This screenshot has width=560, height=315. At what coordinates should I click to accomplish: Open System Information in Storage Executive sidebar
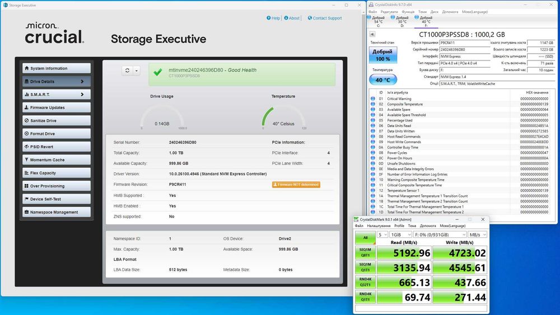point(57,68)
